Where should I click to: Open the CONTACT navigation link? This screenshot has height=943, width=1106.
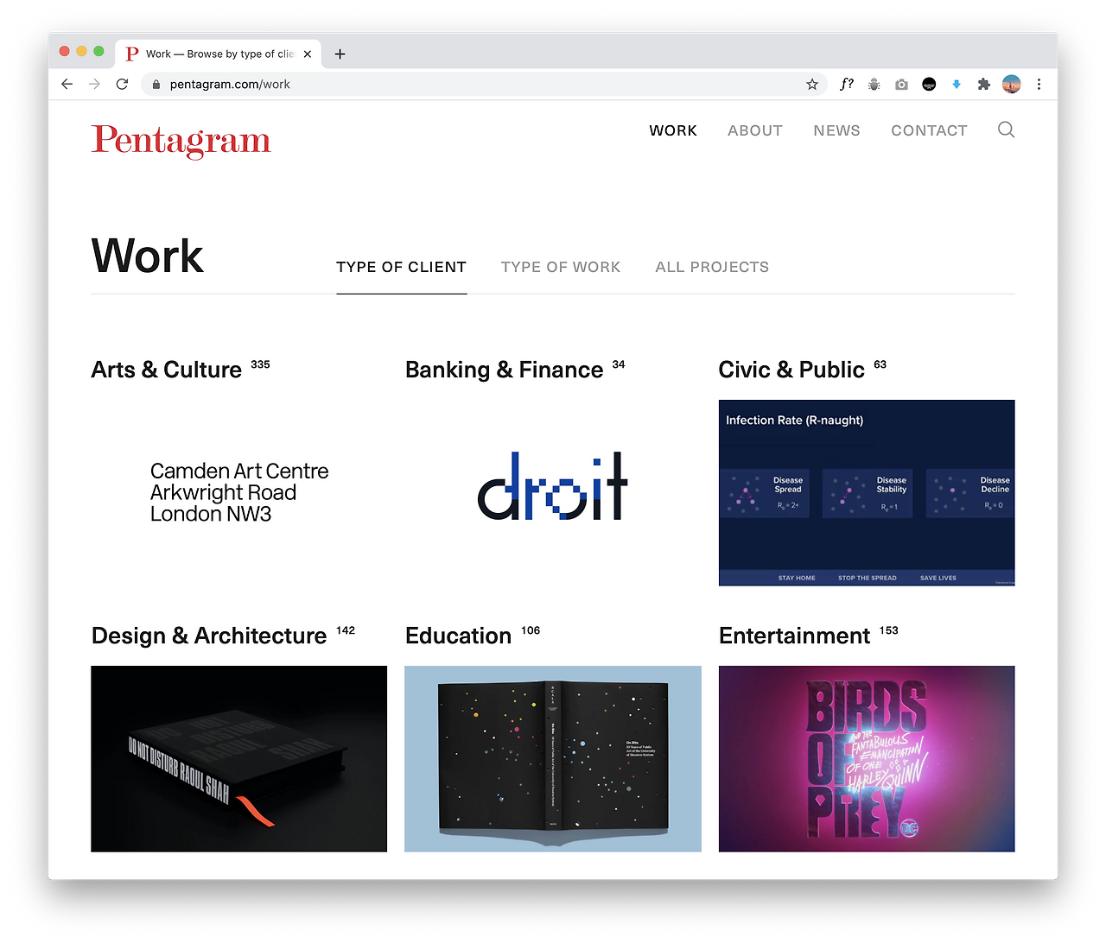click(x=929, y=130)
